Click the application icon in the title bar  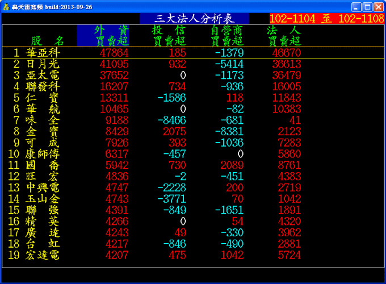click(6, 7)
